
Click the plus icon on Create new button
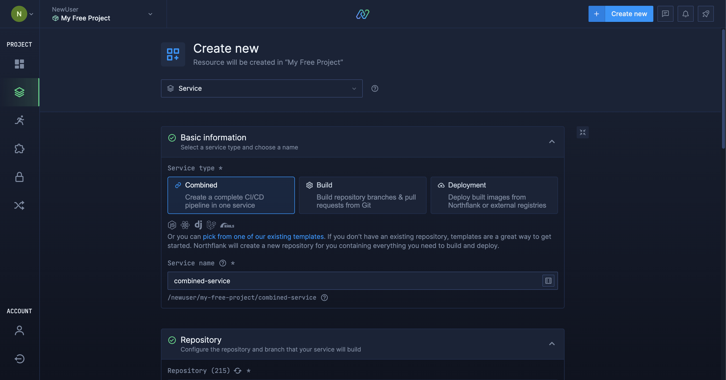pyautogui.click(x=596, y=14)
